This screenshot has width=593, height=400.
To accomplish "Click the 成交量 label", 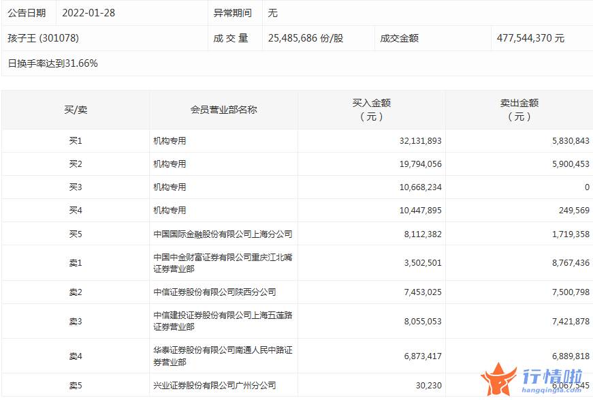I will click(231, 38).
